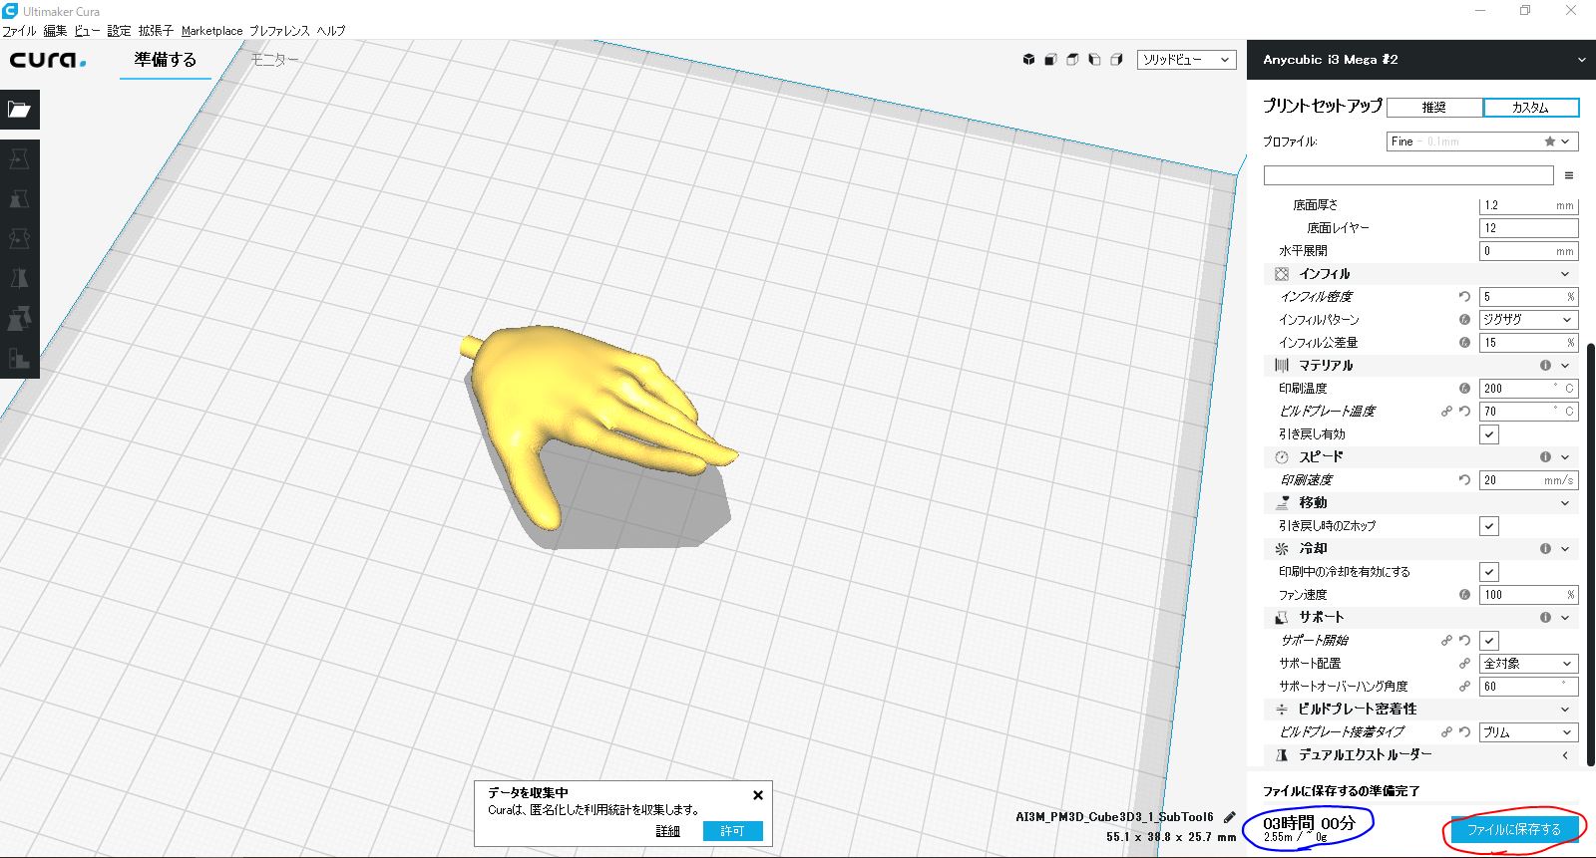The image size is (1596, 858).
Task: Open file using the folder icon
Action: [x=19, y=110]
